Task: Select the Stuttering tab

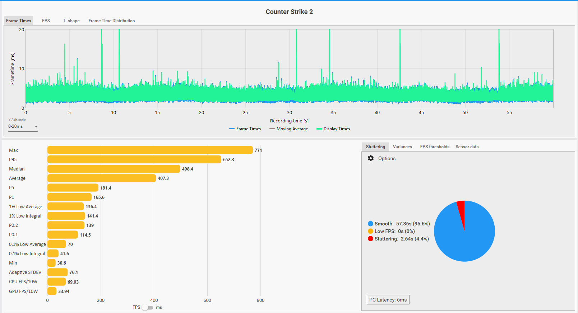Action: 375,147
